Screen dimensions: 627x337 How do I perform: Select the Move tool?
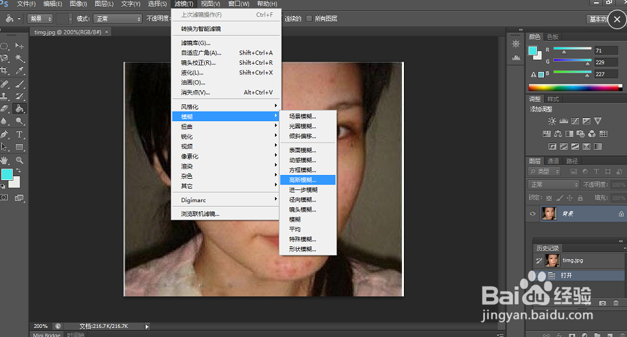[x=19, y=46]
